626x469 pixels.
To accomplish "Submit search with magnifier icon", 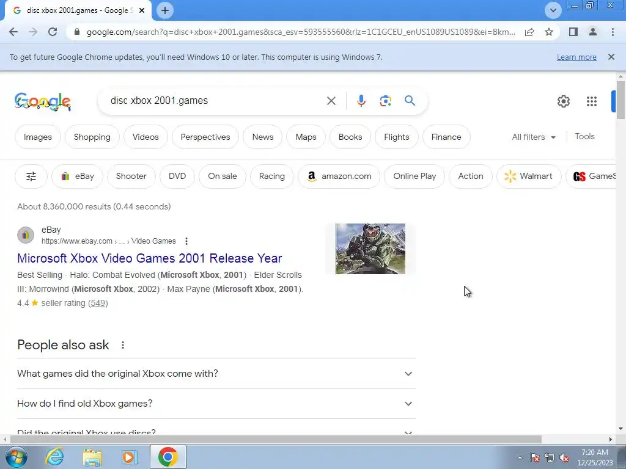I will pyautogui.click(x=410, y=101).
